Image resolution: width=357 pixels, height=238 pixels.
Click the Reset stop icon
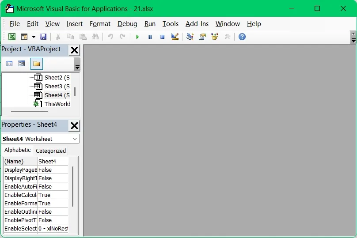[x=162, y=37]
